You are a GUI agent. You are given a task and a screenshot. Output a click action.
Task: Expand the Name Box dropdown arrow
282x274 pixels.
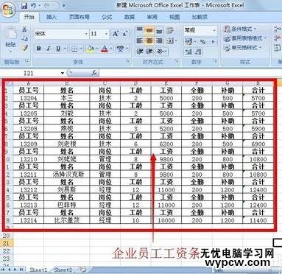coord(63,73)
